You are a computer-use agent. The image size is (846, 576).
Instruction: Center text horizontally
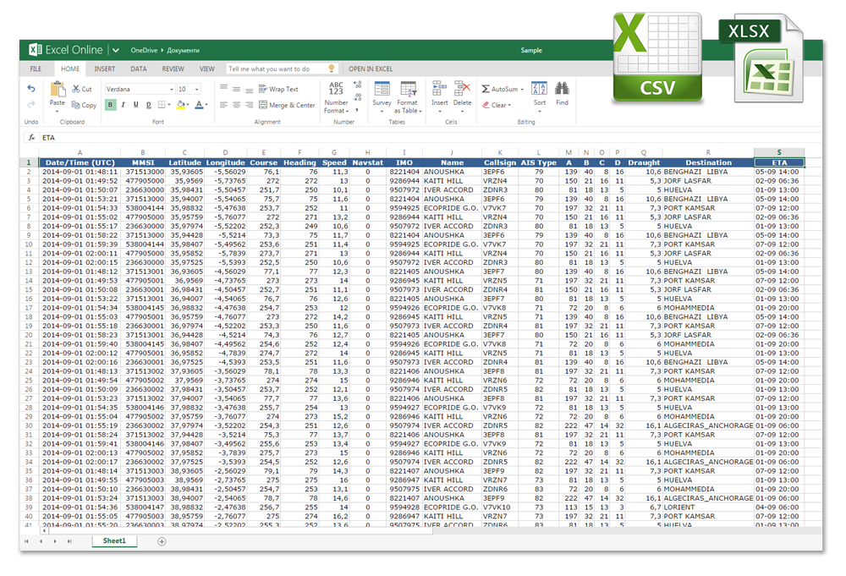pos(236,105)
